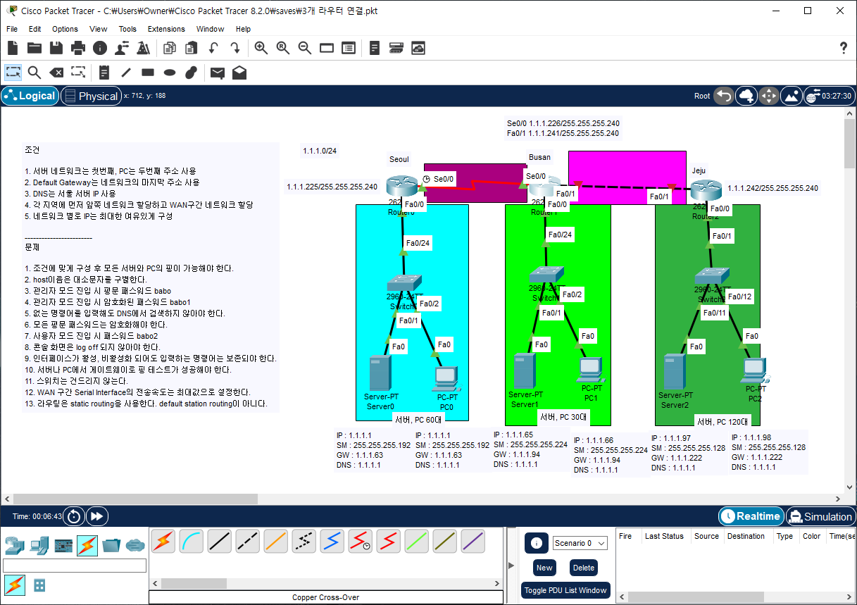857x605 pixels.
Task: Click the Power Cycle Devices button
Action: (x=74, y=516)
